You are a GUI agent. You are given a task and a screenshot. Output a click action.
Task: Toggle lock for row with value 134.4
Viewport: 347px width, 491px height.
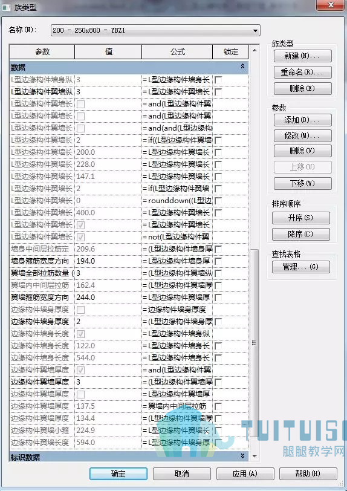pyautogui.click(x=218, y=418)
